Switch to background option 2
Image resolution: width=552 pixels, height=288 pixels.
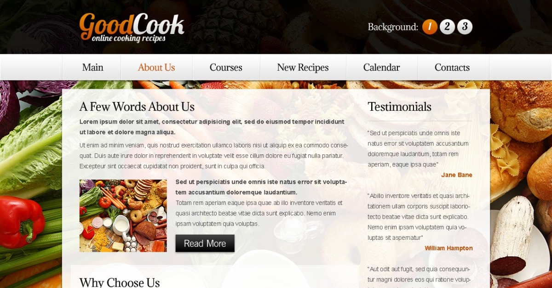click(x=447, y=27)
